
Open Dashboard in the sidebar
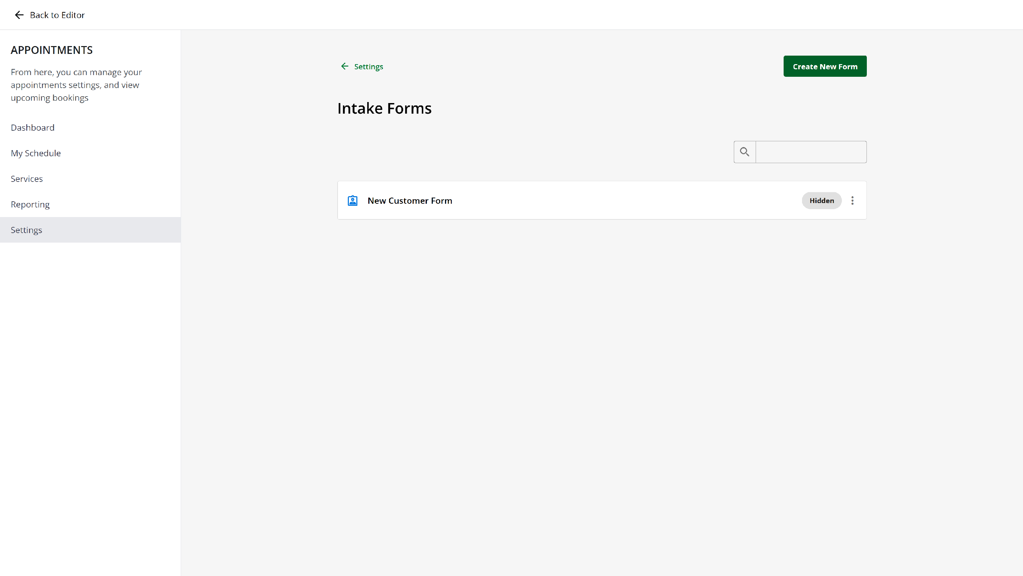[x=32, y=128]
